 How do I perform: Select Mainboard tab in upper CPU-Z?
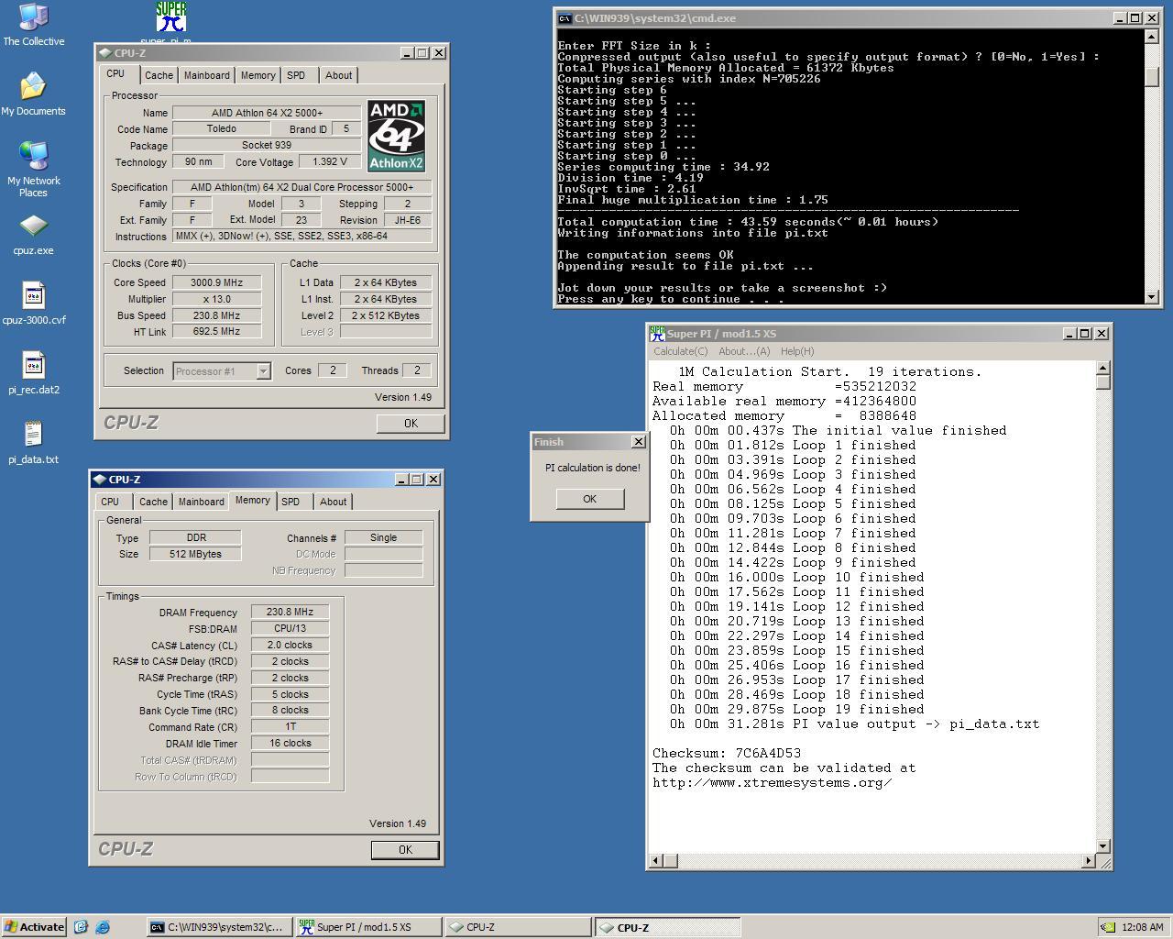click(x=206, y=75)
